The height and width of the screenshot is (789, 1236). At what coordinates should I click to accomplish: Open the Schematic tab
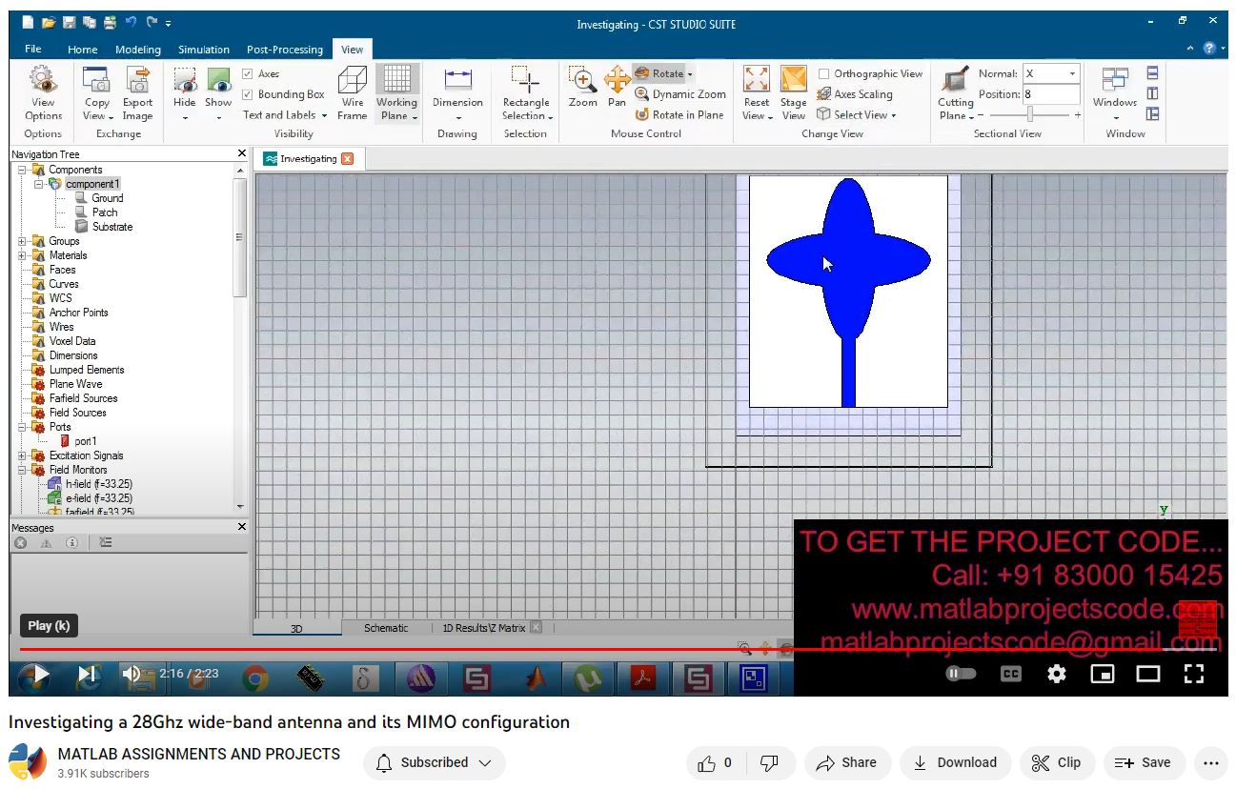(x=385, y=628)
